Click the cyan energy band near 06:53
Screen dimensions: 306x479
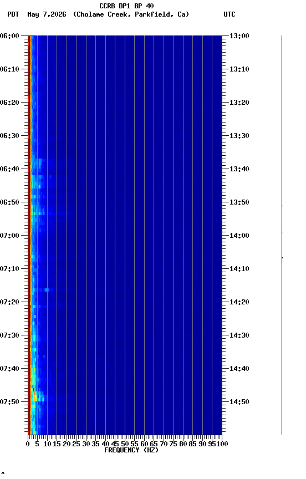38,213
